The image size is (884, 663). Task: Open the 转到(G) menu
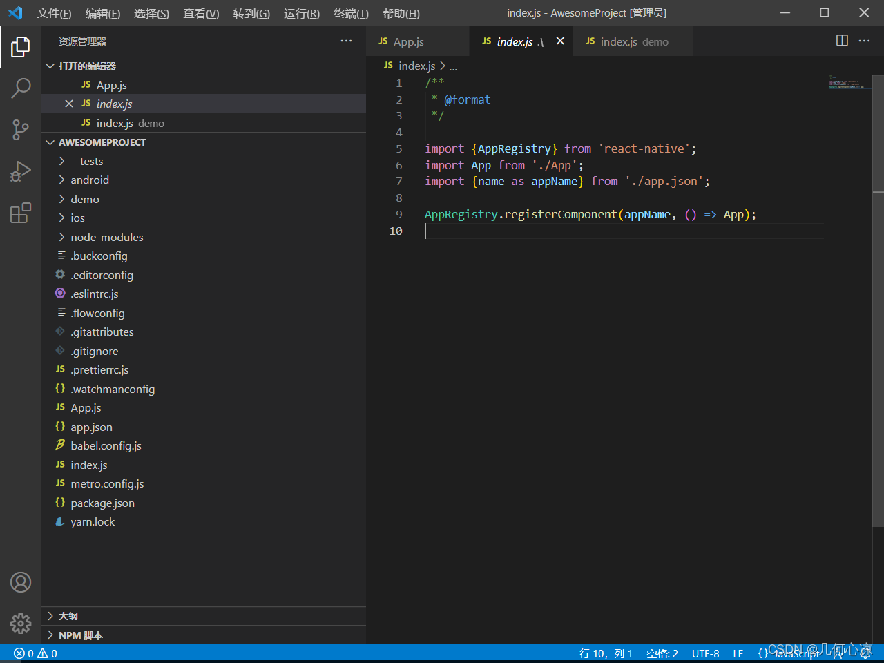click(x=251, y=13)
